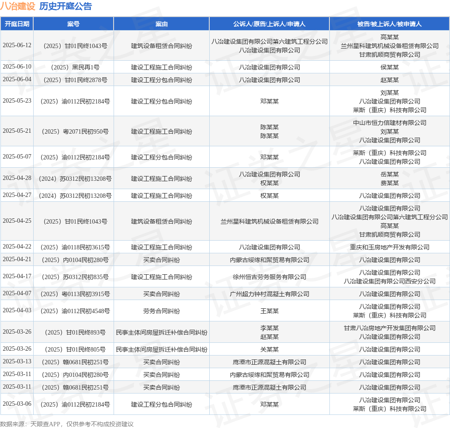Select defendant 费某某
The image size is (450, 428).
point(389,183)
